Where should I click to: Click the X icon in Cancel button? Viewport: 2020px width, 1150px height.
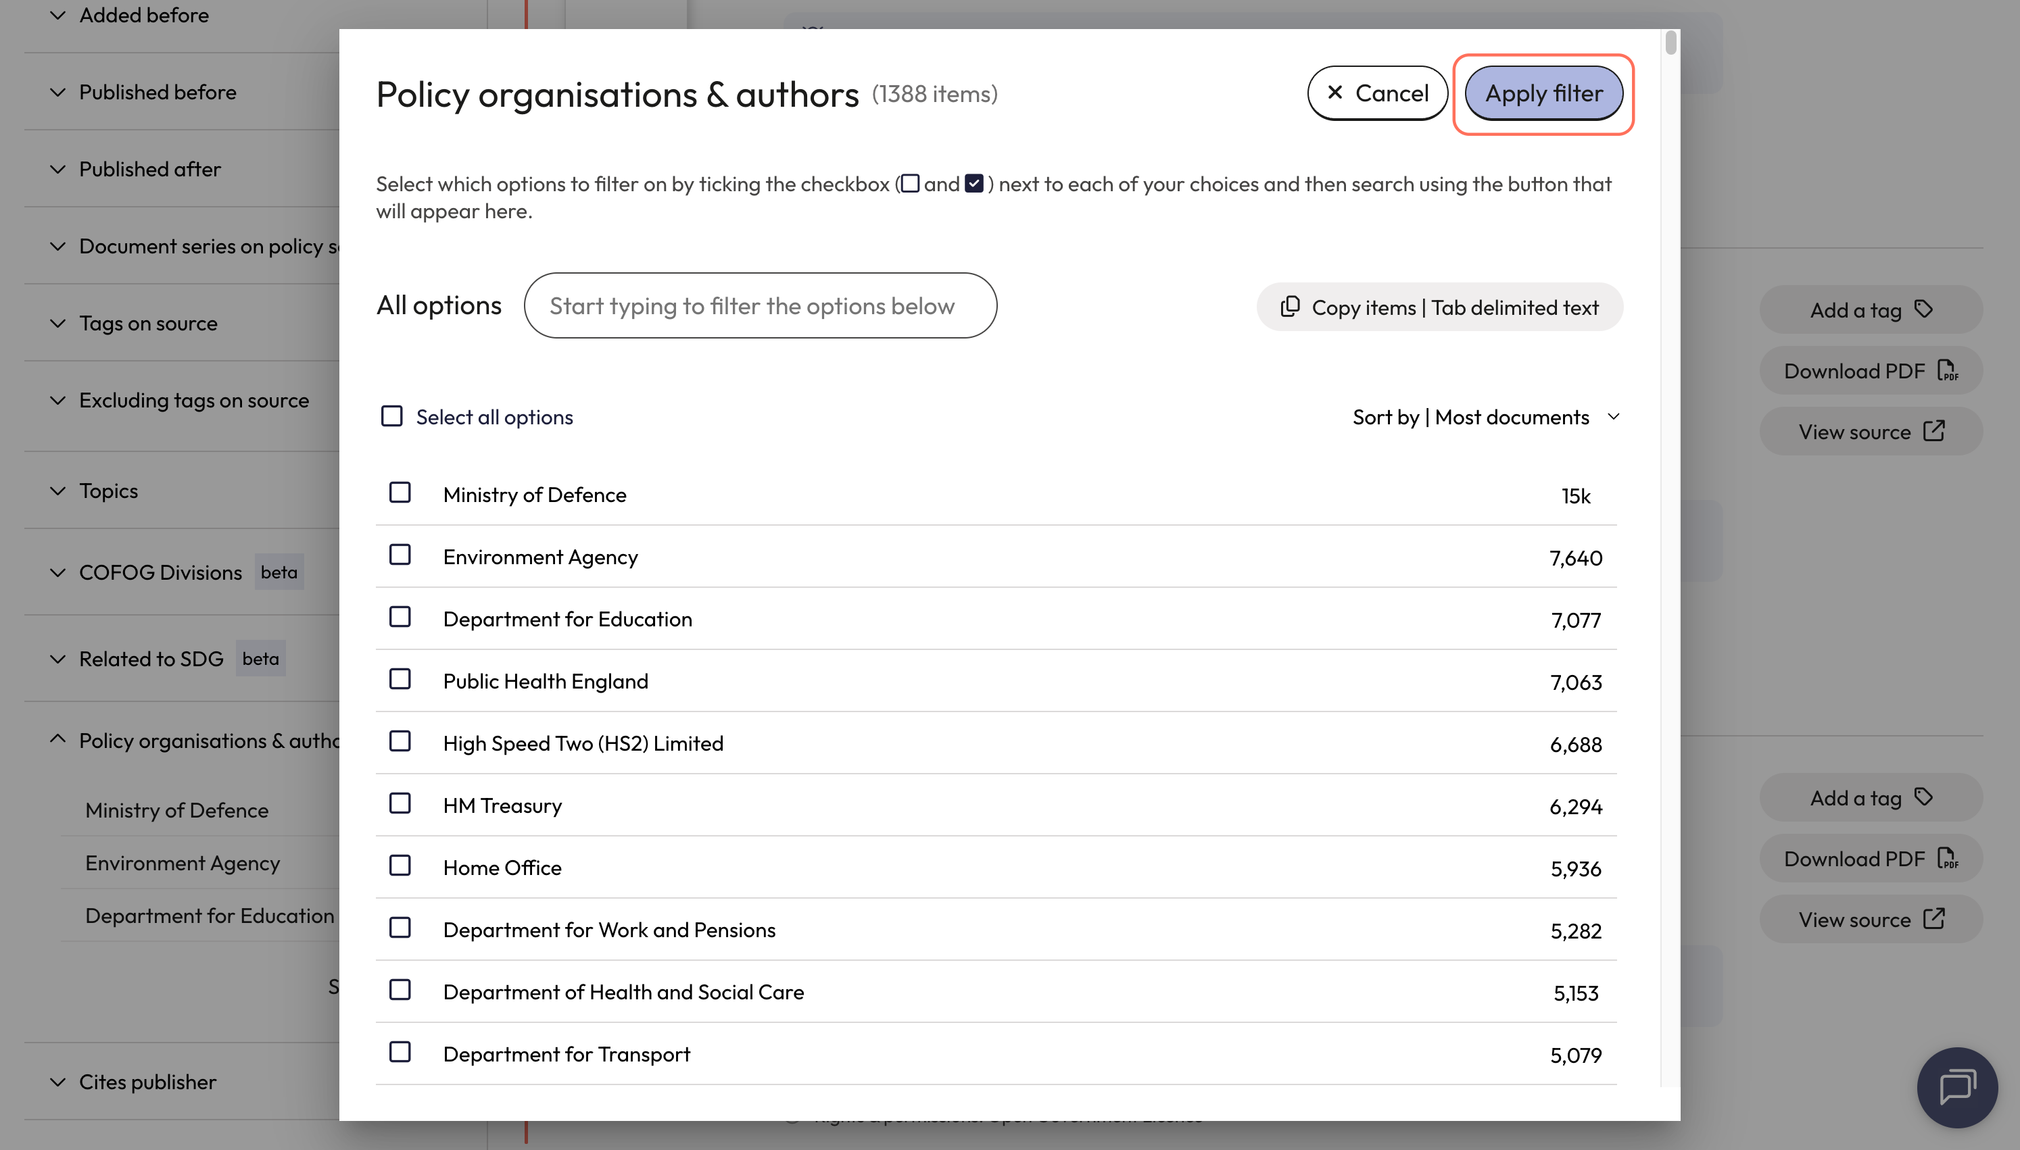pos(1335,93)
